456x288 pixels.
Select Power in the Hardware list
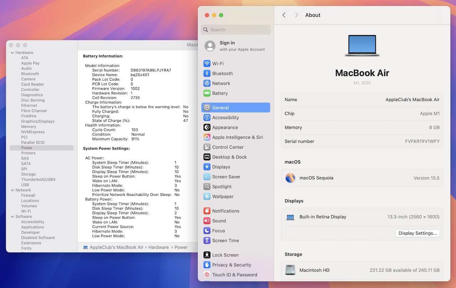[x=42, y=148]
